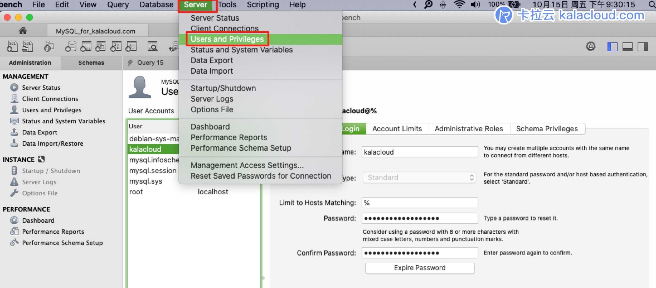Click the Limit to Hosts Matching field

(420, 203)
